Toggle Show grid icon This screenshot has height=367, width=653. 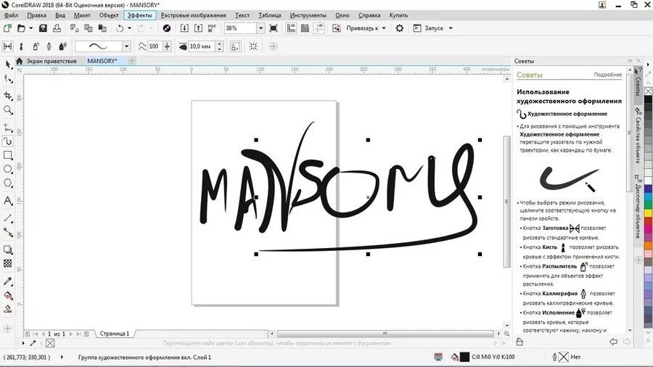(305, 28)
